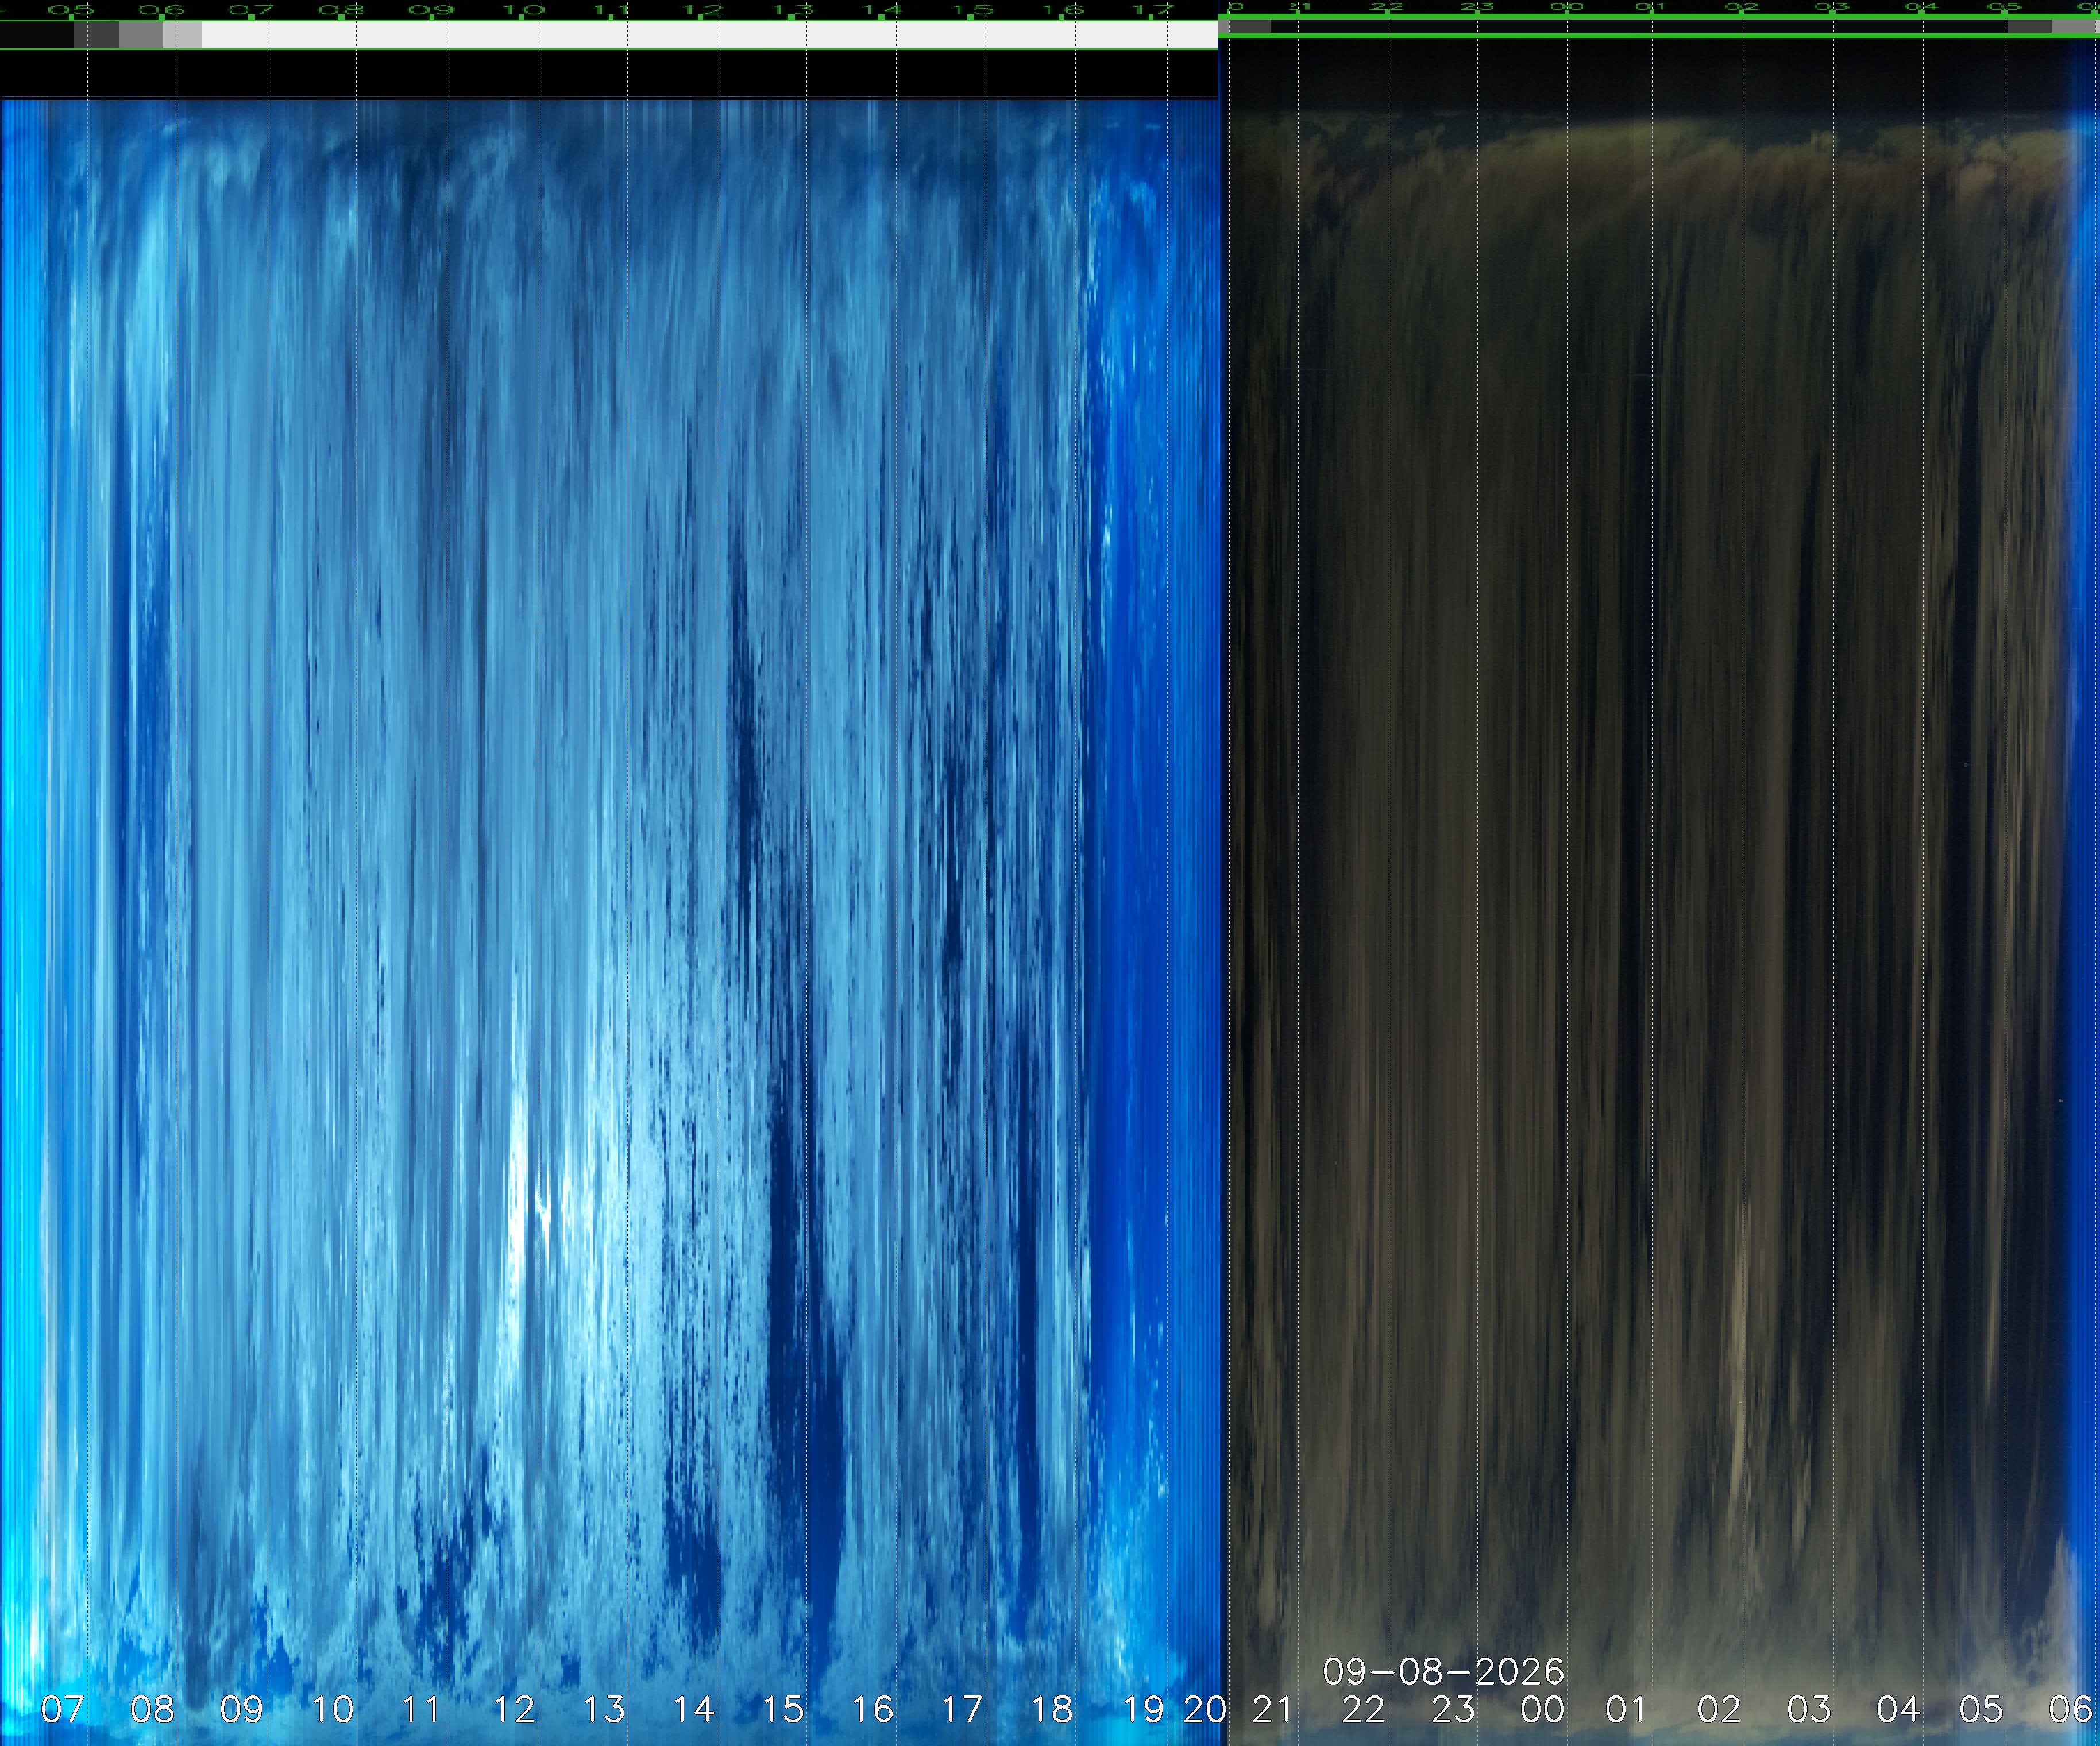This screenshot has width=2100, height=1746.
Task: Select the dark gray segment of the brightness bar
Action: tap(96, 35)
